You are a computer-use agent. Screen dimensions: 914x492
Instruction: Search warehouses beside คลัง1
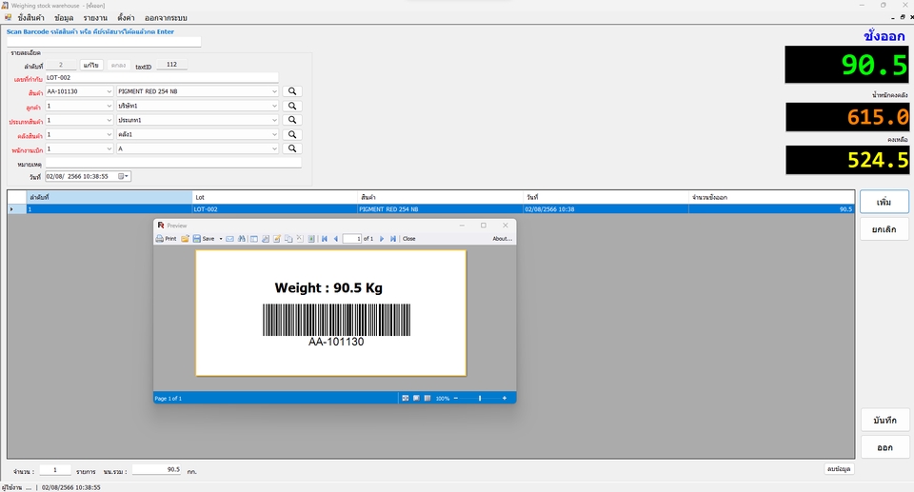[292, 135]
